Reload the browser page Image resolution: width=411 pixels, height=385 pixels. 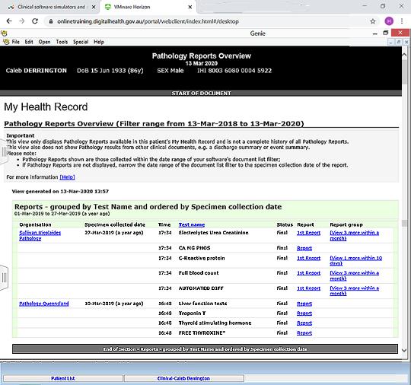(x=34, y=21)
